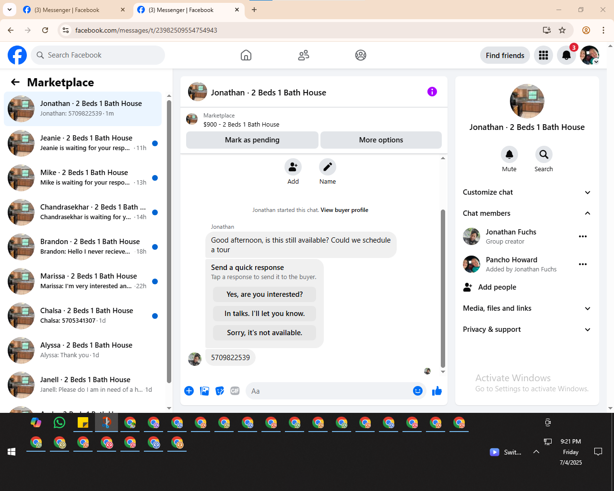This screenshot has width=614, height=491.
Task: Open the Alyssa 2 Beds 1 Bath House chat
Action: (x=83, y=351)
